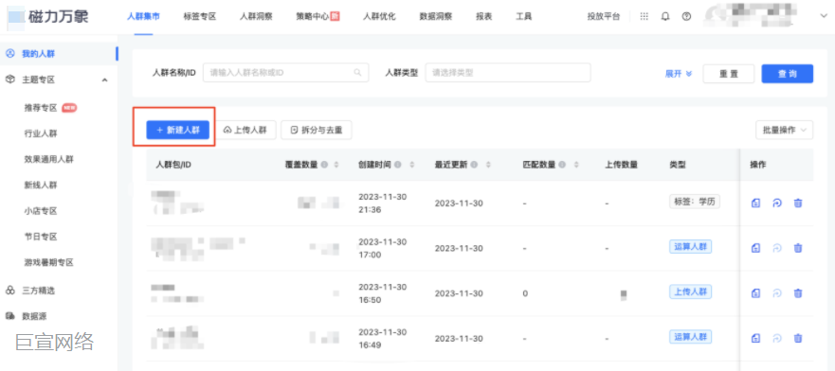Open account menu chevron at top right
The height and width of the screenshot is (371, 835).
click(824, 16)
